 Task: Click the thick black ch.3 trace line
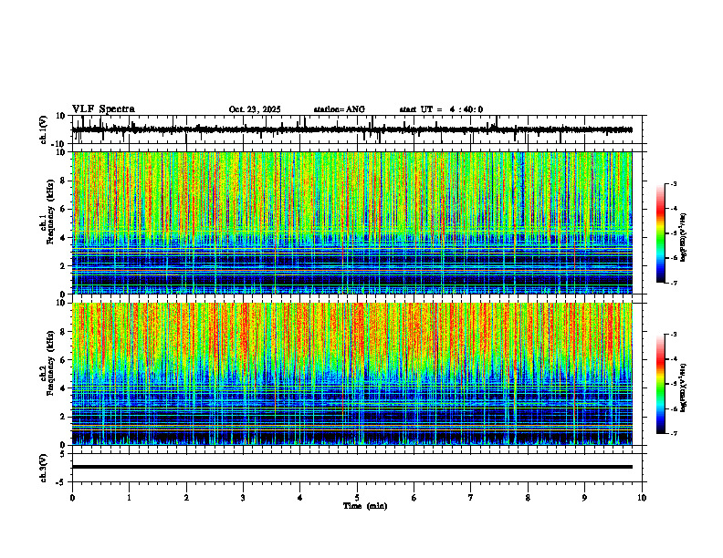[x=351, y=467]
